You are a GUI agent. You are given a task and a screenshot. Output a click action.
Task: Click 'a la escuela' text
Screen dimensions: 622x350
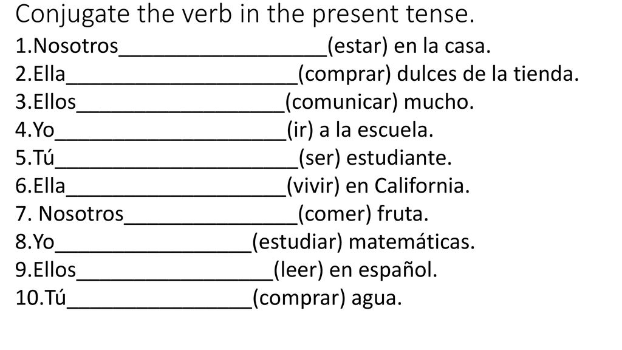click(x=376, y=130)
